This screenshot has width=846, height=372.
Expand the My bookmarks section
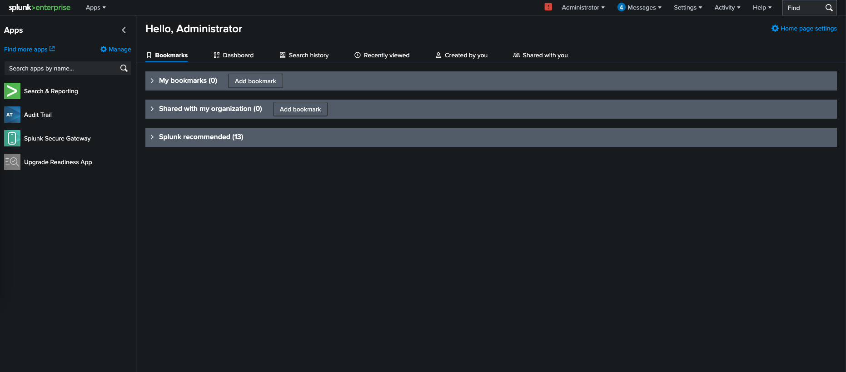[x=152, y=80]
